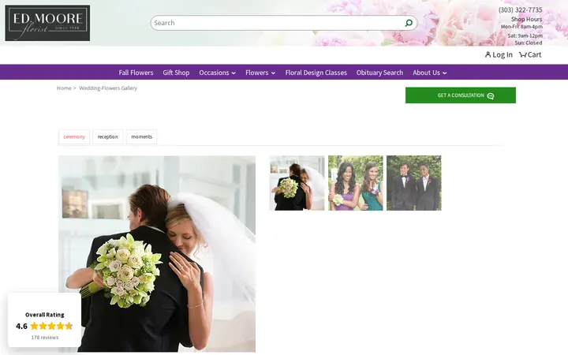Call the number (303) 322-7735
This screenshot has width=568, height=355.
[520, 9]
